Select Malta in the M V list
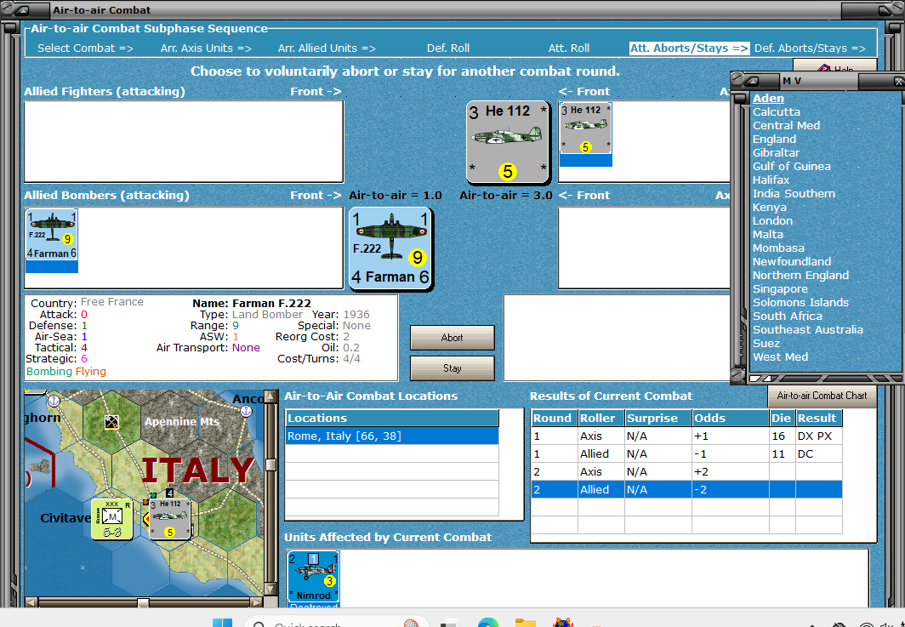 click(x=767, y=235)
